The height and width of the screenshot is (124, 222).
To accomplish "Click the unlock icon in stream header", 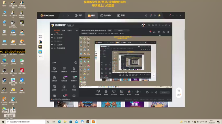I will [x=155, y=32].
